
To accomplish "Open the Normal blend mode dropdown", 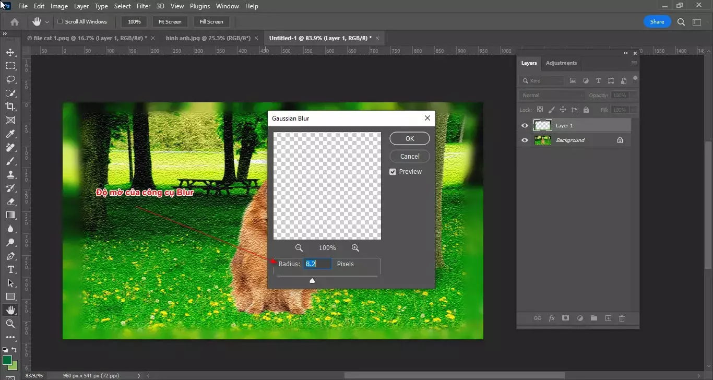I will point(552,95).
